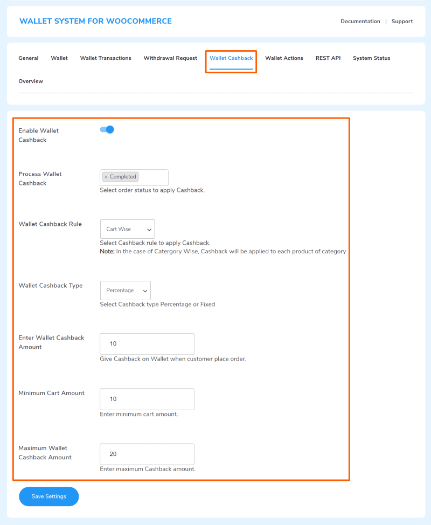Screen dimensions: 431x525
Task: Click the Save Settings button
Action: pos(48,496)
